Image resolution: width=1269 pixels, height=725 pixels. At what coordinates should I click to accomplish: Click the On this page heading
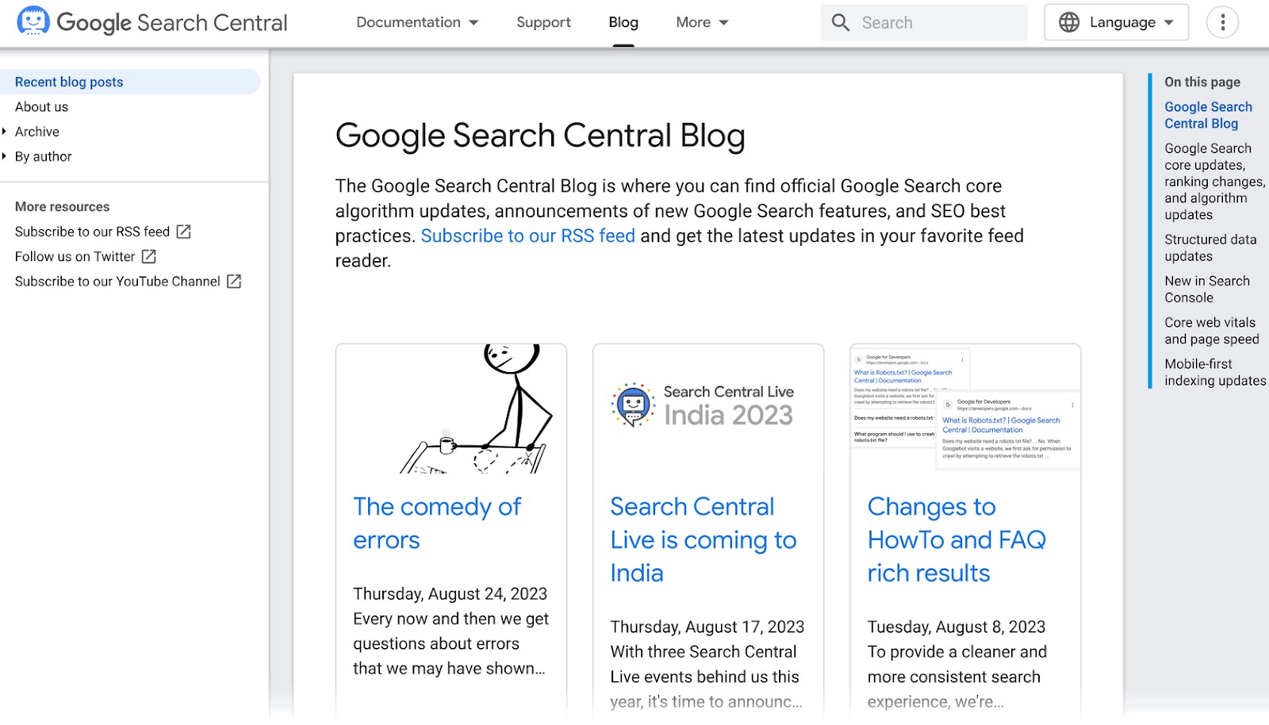[x=1202, y=82]
